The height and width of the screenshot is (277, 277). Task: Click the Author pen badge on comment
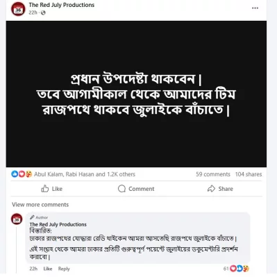(x=39, y=217)
